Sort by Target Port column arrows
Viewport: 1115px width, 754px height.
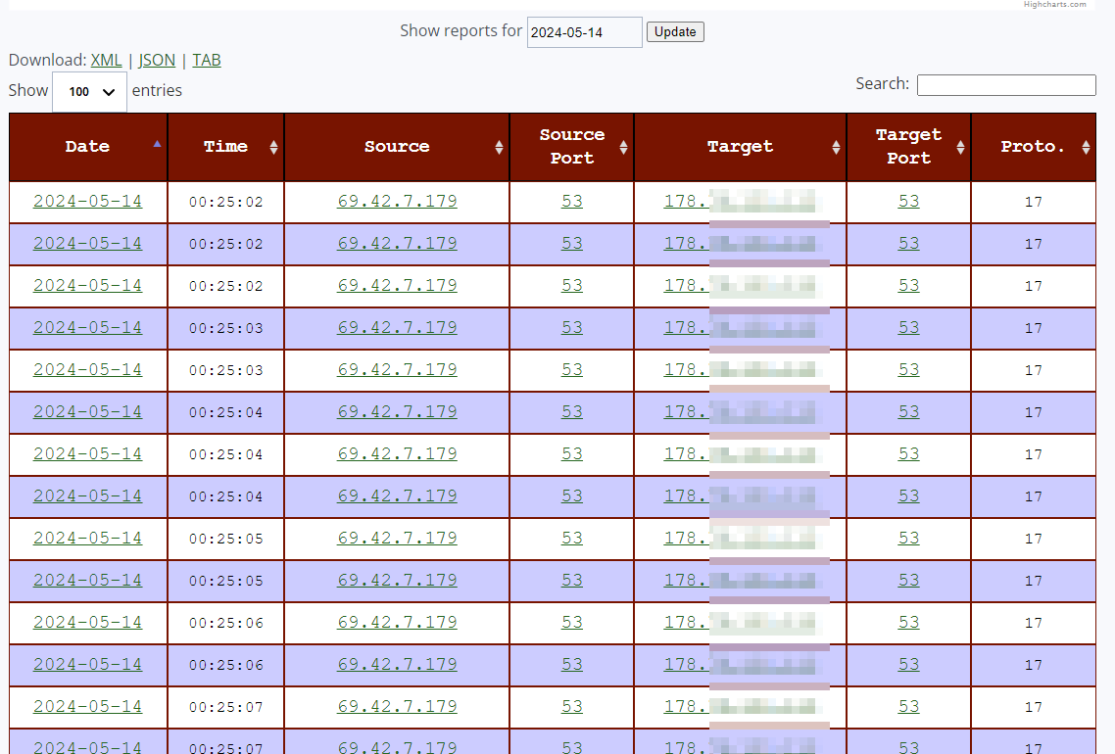(x=961, y=147)
